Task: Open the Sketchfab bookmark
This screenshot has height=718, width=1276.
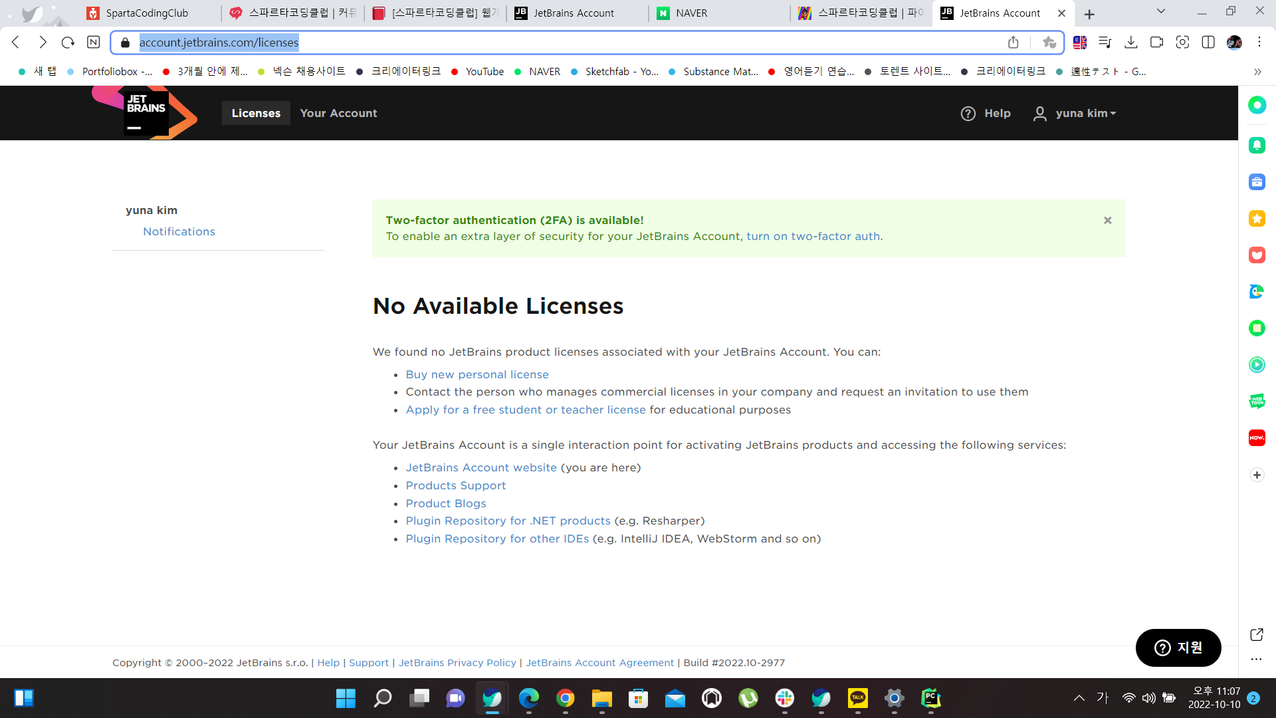Action: [x=614, y=72]
